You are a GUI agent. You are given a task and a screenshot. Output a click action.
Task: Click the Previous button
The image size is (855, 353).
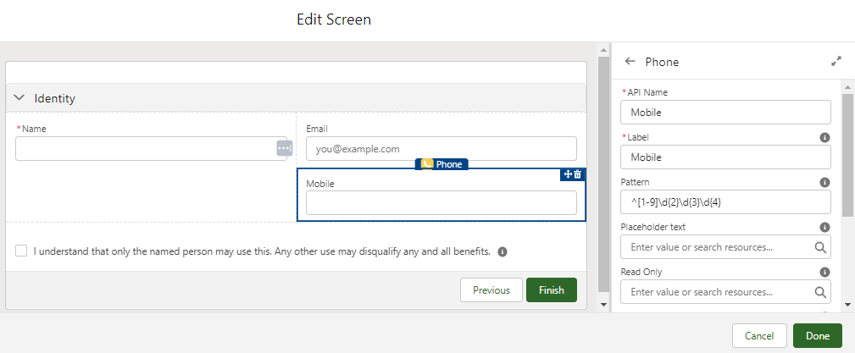491,290
